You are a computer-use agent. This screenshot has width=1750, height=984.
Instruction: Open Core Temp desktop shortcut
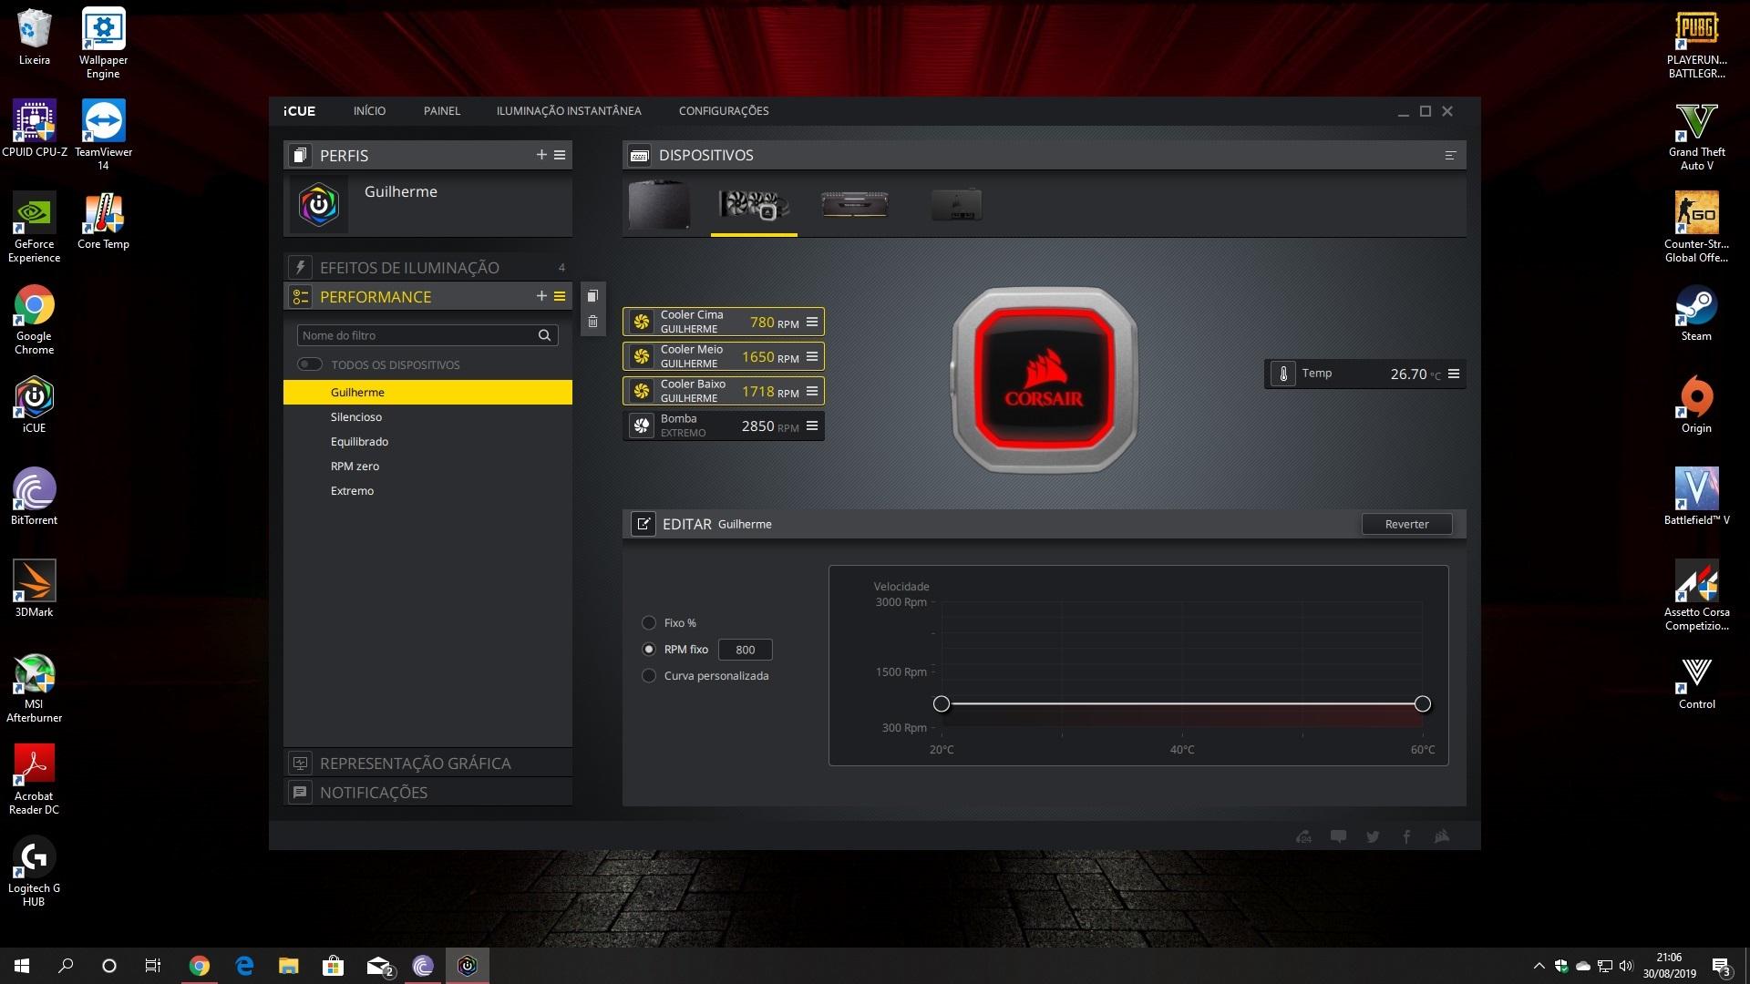tap(103, 221)
